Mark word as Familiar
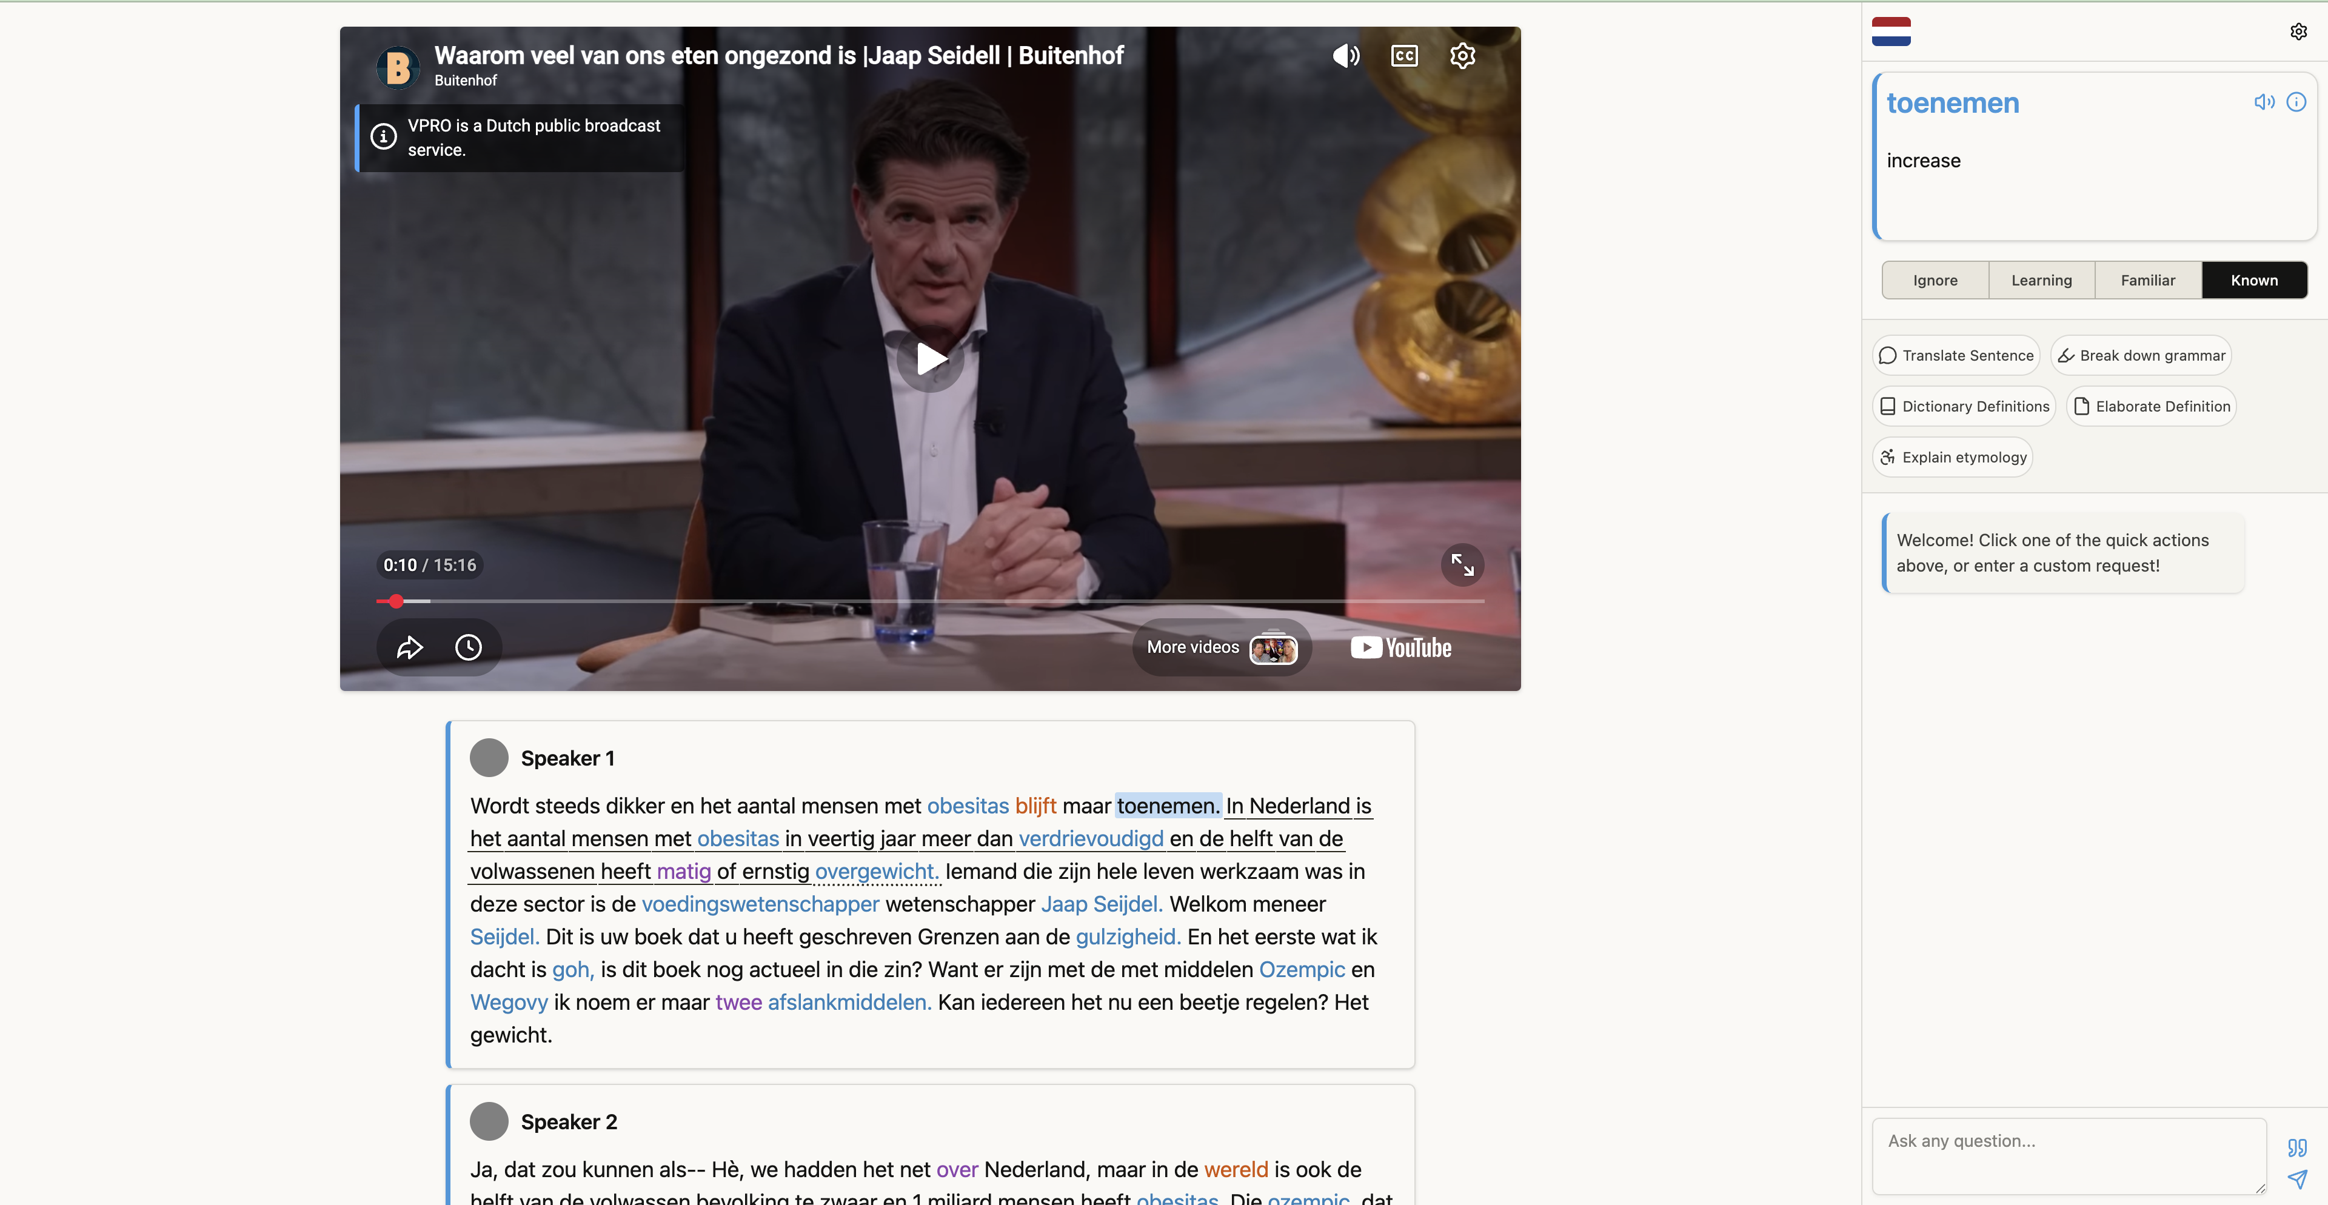The width and height of the screenshot is (2328, 1205). click(x=2148, y=280)
